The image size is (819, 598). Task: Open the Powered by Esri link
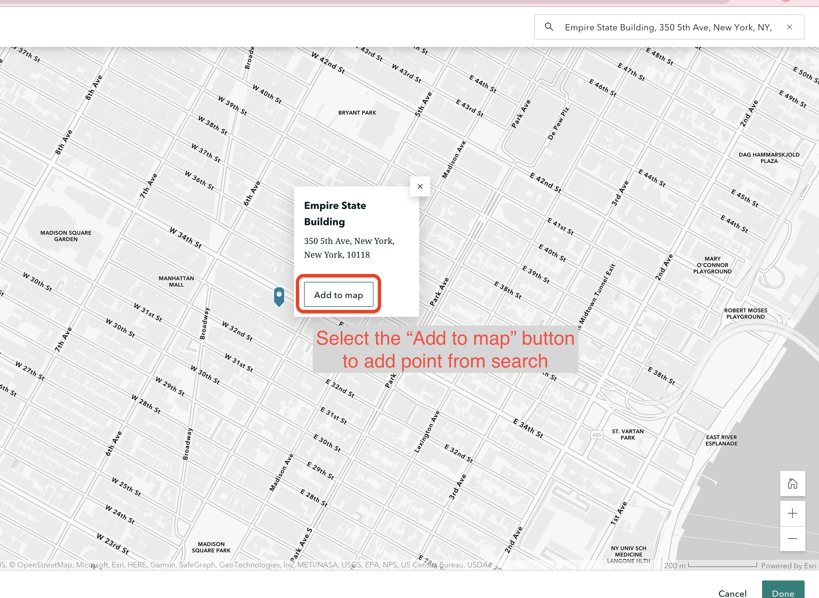point(788,565)
